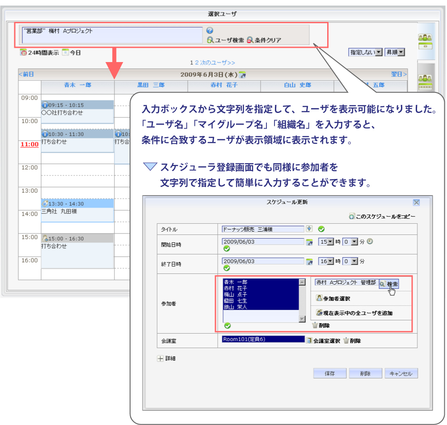
Task: Open 黒田 三郎 column header
Action: click(x=151, y=85)
